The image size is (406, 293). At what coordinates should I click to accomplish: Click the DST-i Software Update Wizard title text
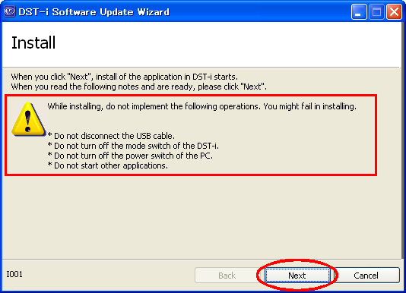point(94,12)
